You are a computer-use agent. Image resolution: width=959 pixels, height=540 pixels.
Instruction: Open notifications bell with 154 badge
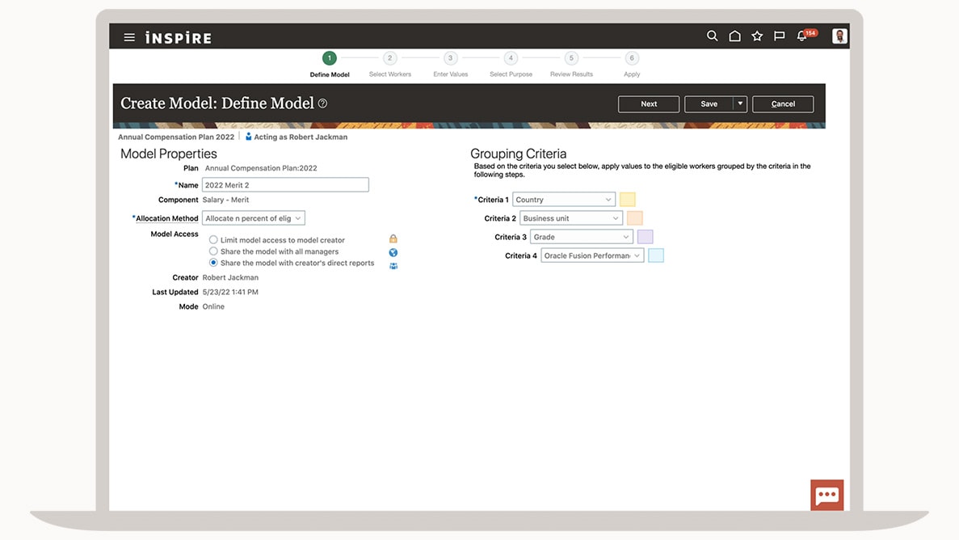click(x=802, y=36)
